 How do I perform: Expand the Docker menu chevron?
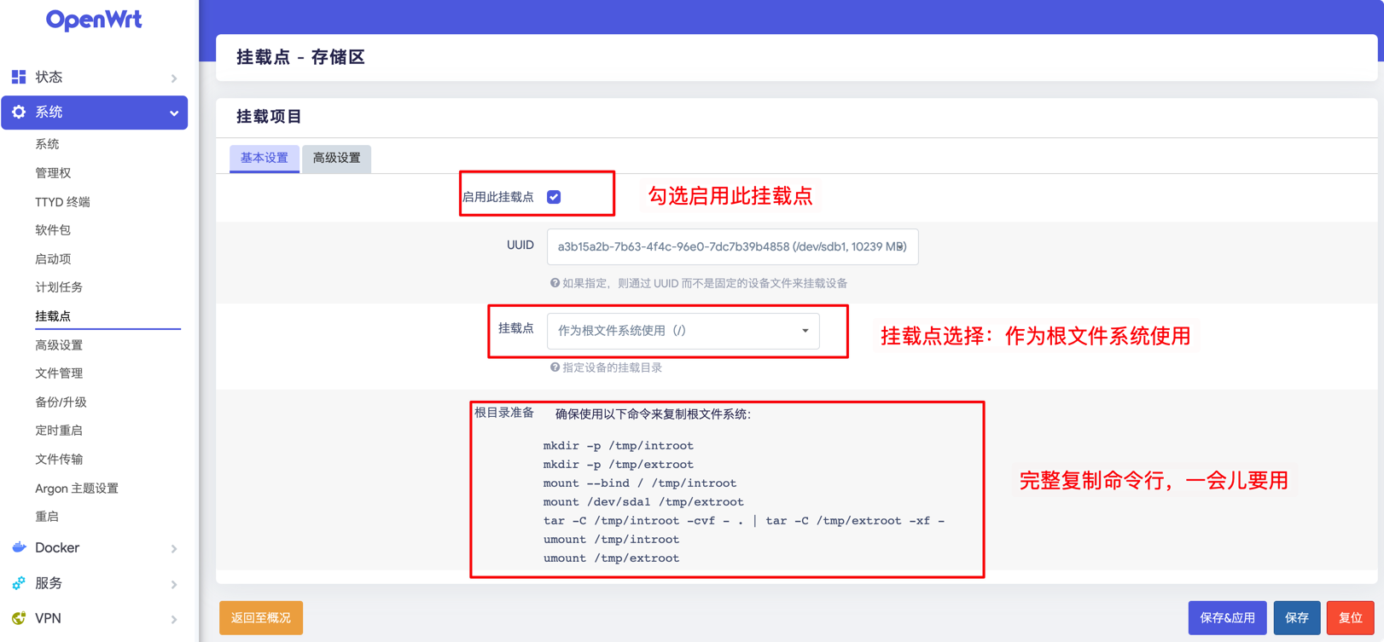point(174,548)
